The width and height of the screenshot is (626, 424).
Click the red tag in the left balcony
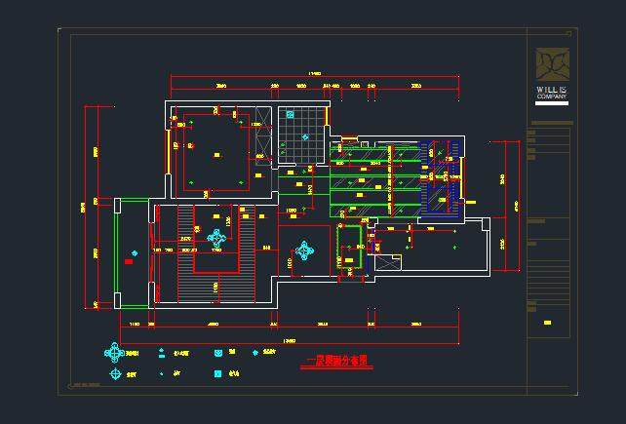point(129,260)
